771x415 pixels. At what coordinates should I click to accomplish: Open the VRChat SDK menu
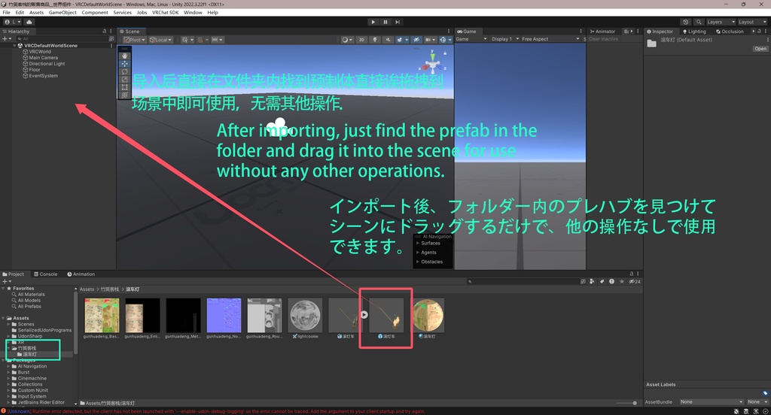click(x=165, y=12)
